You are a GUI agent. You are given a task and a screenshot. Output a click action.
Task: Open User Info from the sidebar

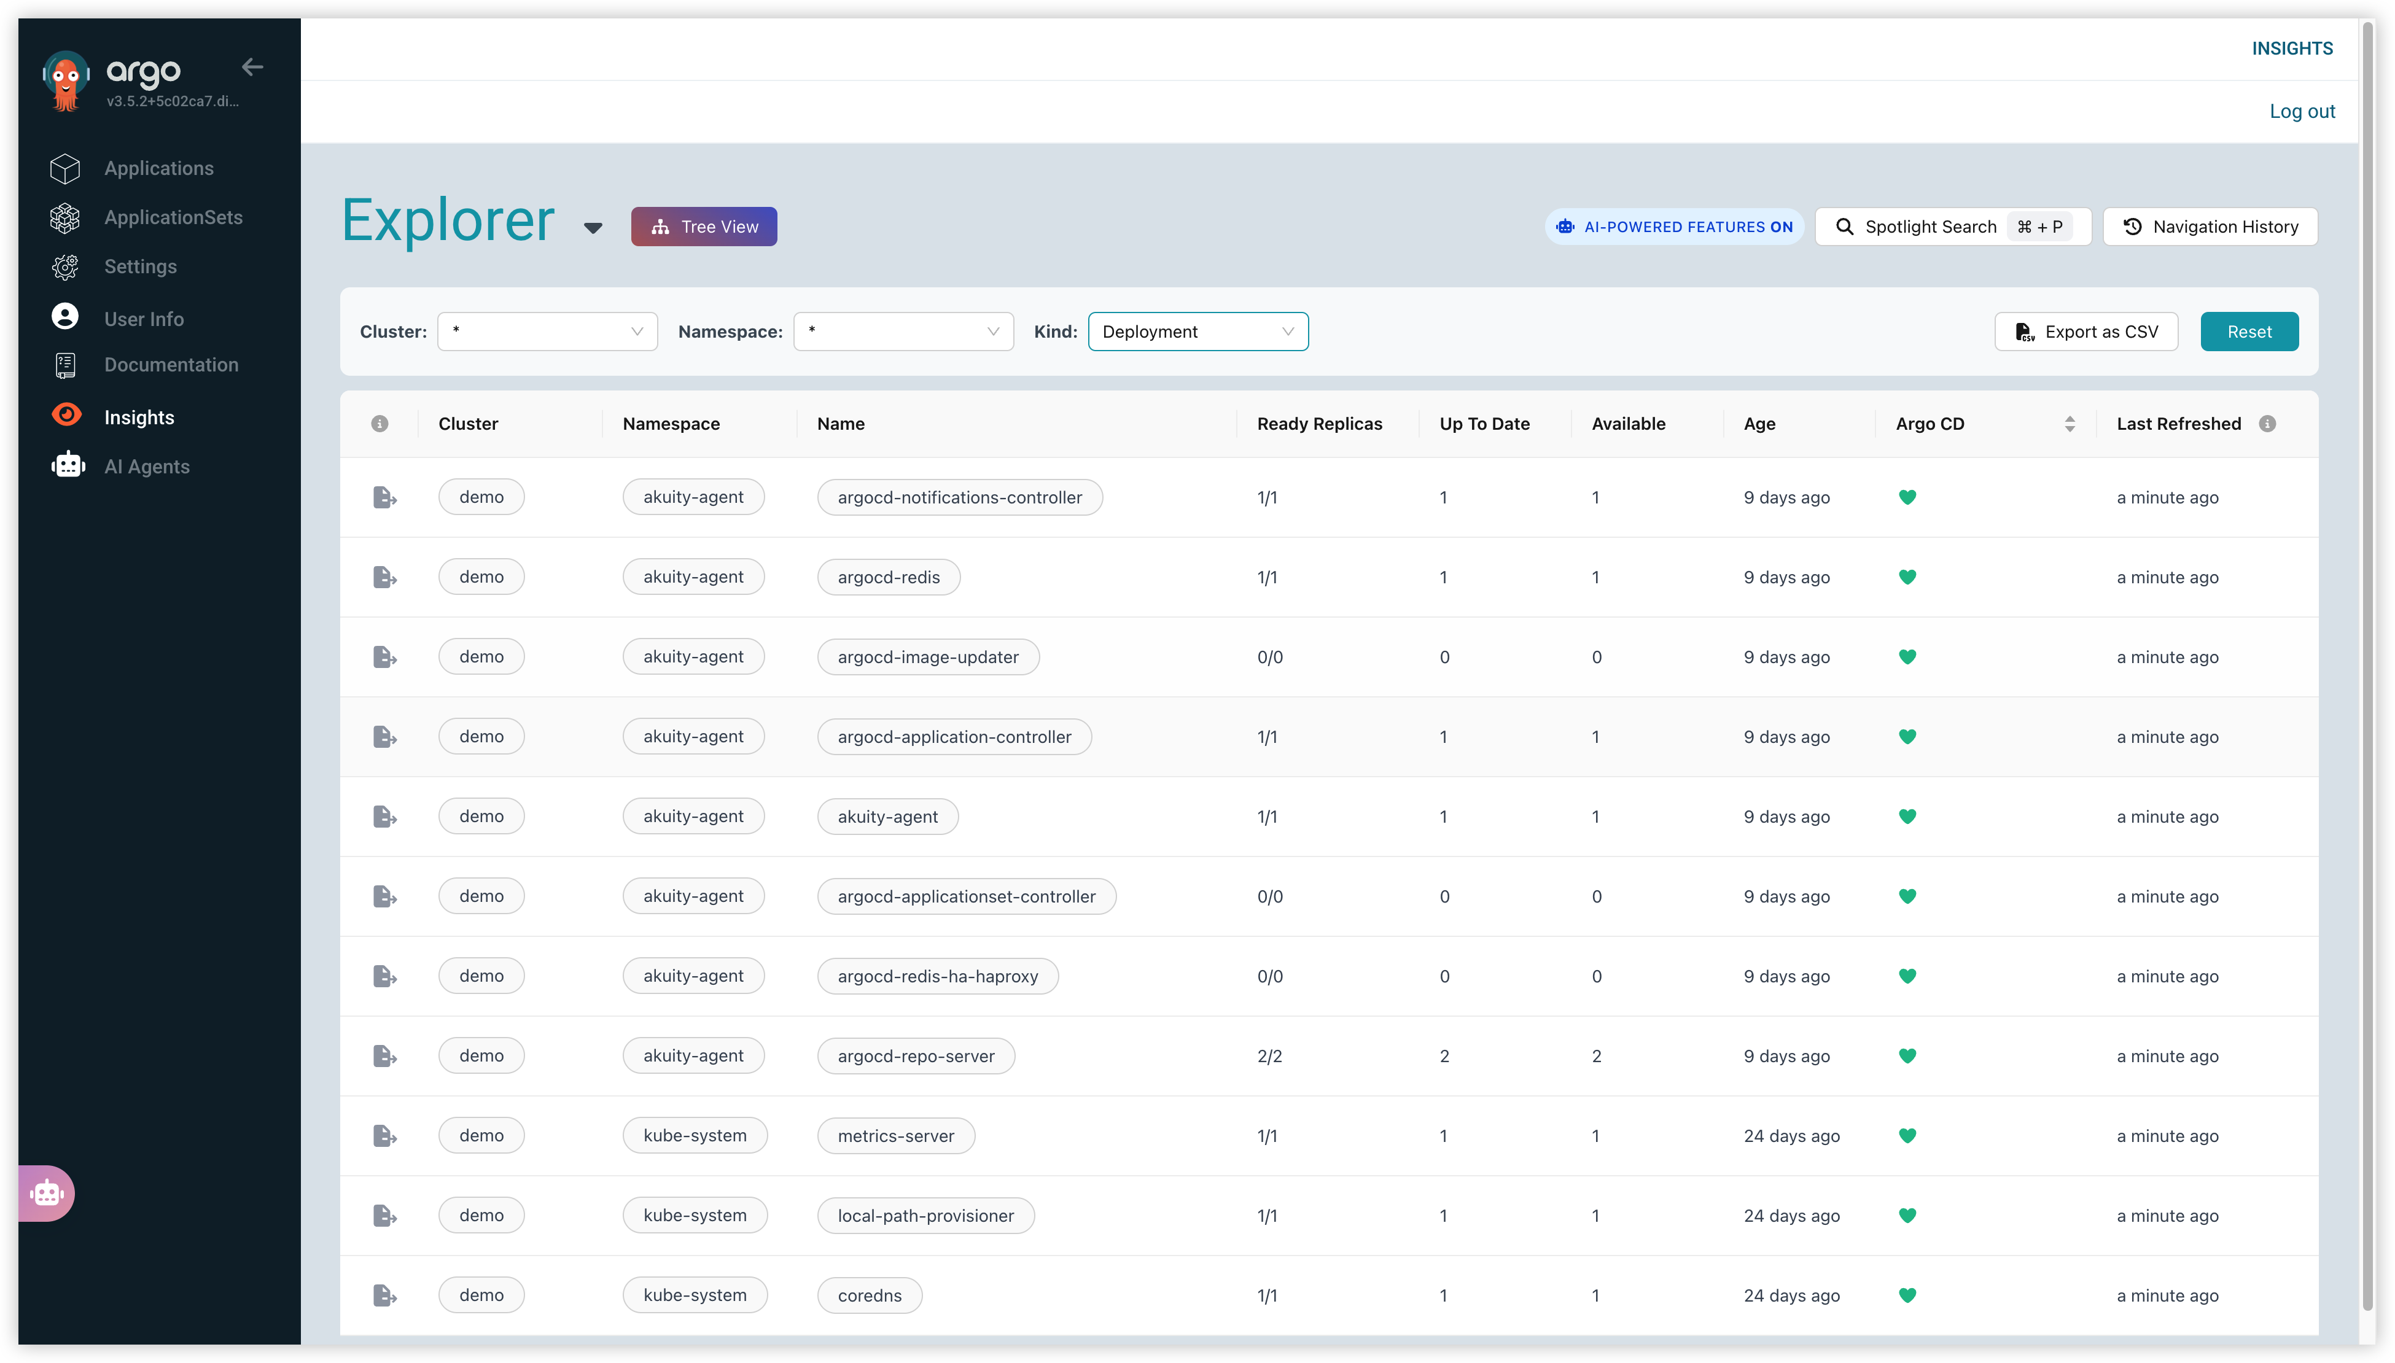pos(144,318)
